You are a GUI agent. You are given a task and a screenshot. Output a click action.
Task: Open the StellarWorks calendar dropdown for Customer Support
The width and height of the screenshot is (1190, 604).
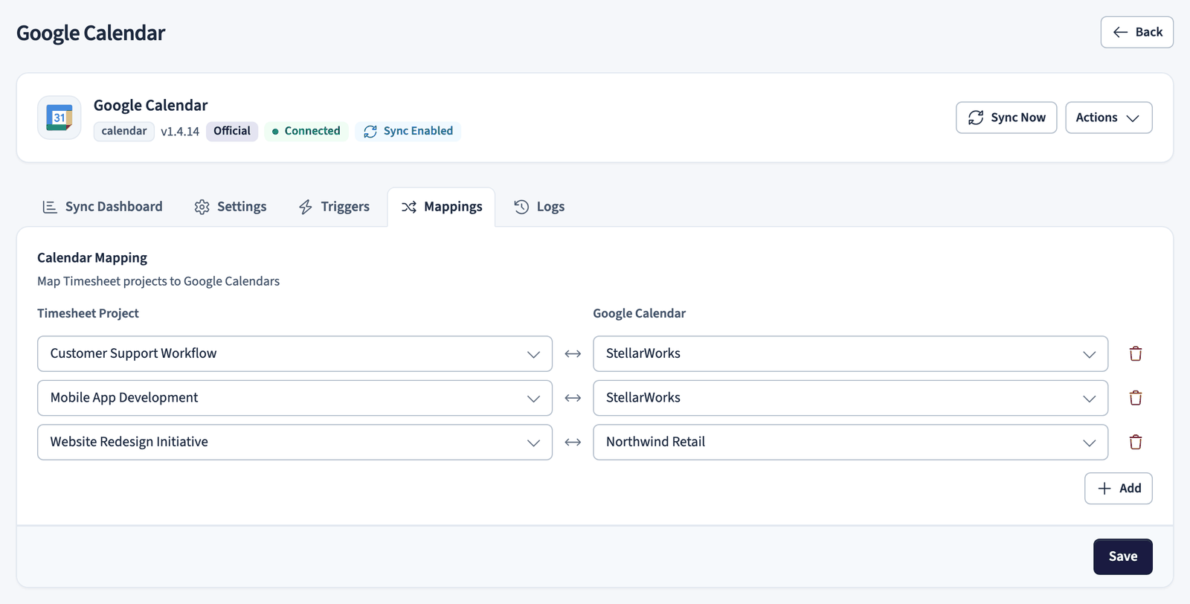(850, 354)
